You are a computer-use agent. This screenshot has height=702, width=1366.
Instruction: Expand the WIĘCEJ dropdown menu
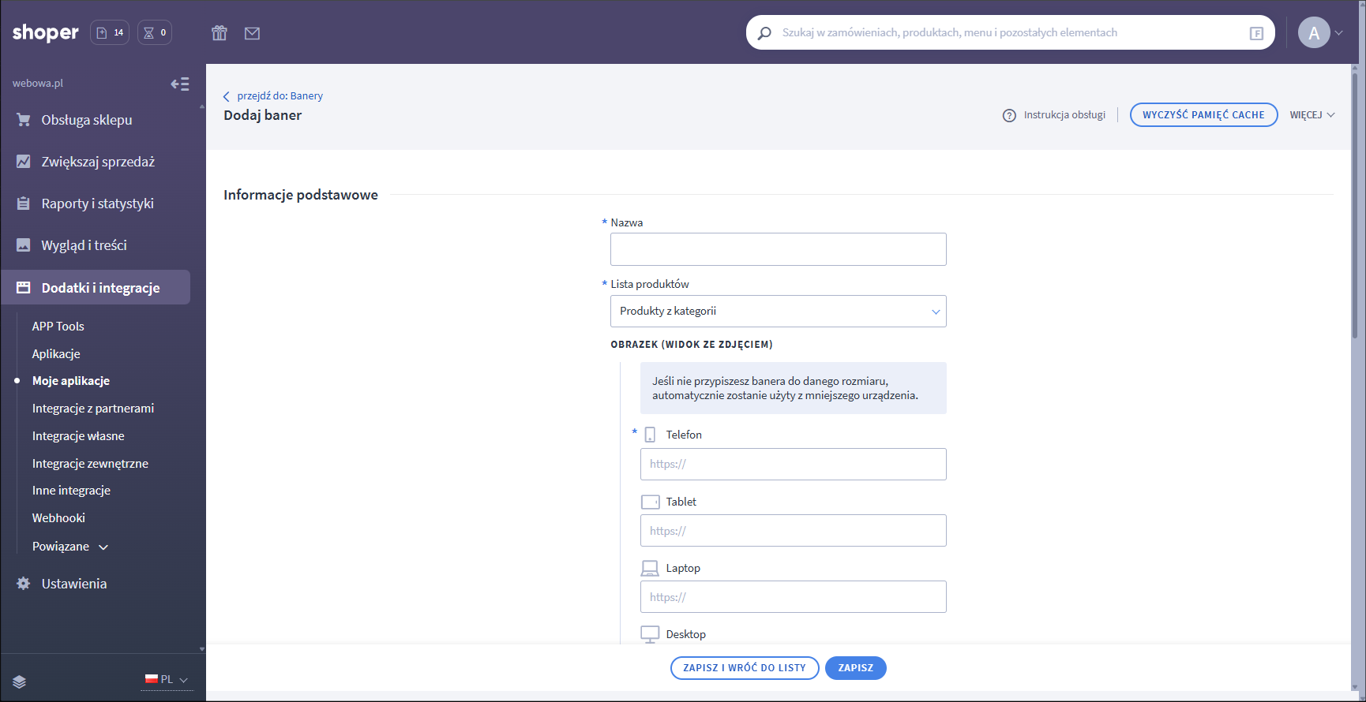coord(1312,115)
